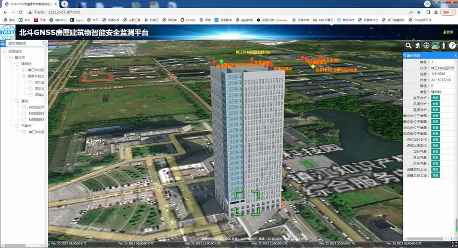
Task: Click the share page icon in address bar
Action: coord(411,13)
